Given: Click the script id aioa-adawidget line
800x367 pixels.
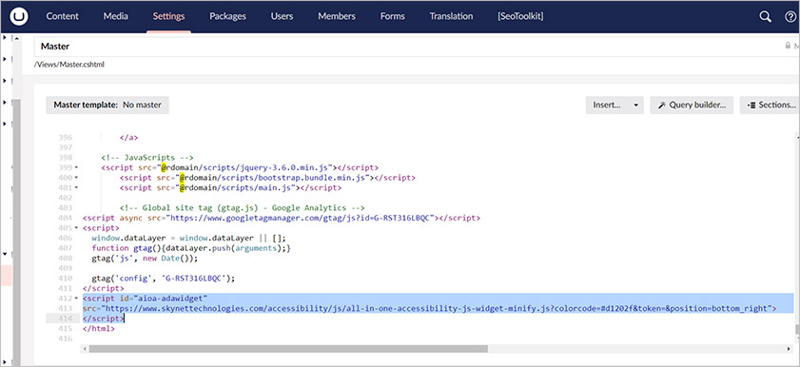Looking at the screenshot, I should coord(145,299).
